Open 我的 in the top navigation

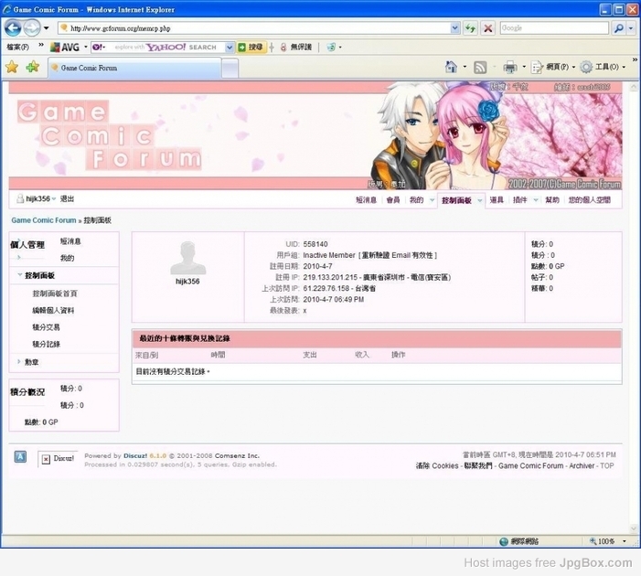click(x=416, y=200)
